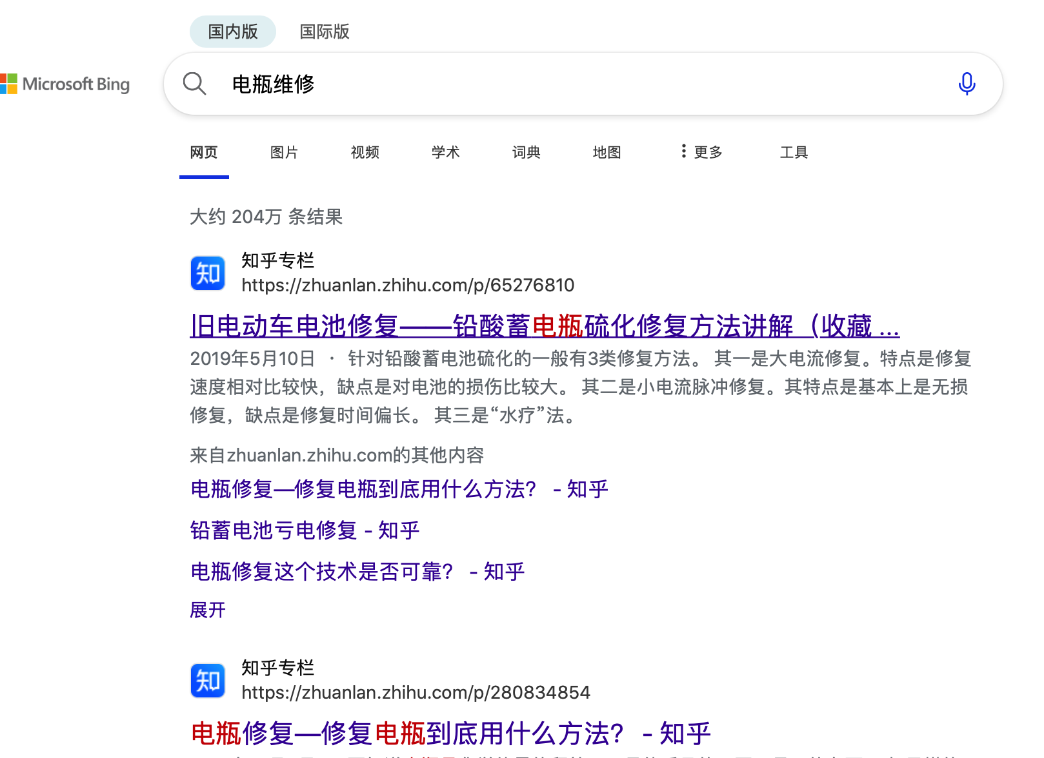Open the 词典 tab
The width and height of the screenshot is (1044, 758).
click(526, 153)
